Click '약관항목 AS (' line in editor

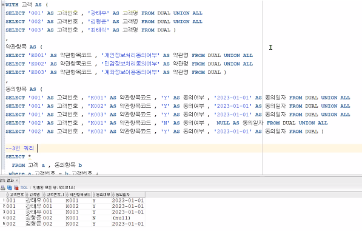click(24, 47)
